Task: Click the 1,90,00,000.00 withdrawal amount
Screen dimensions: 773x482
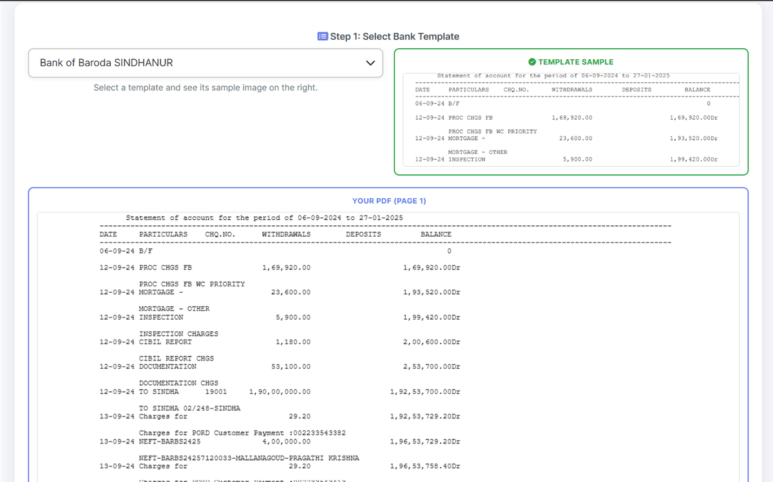Action: click(x=280, y=392)
